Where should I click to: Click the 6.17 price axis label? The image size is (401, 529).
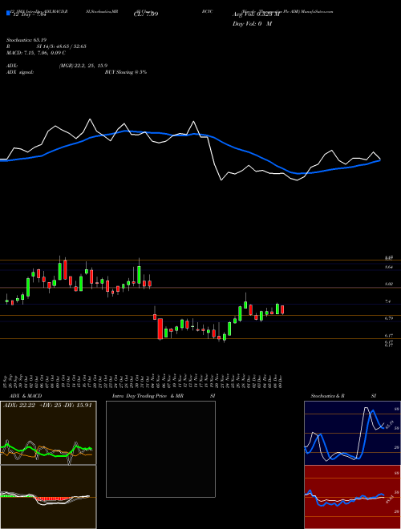pyautogui.click(x=389, y=335)
